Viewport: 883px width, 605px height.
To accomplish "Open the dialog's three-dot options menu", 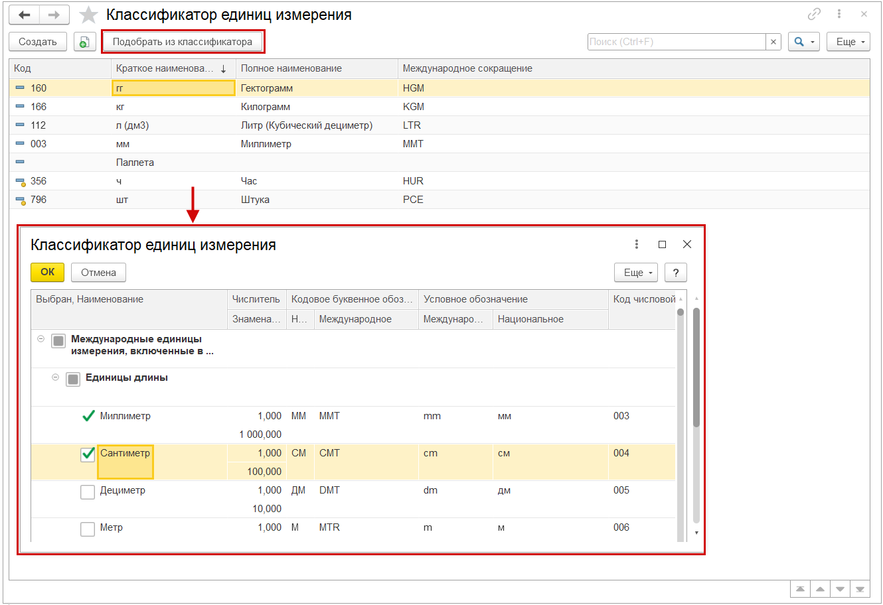I will pos(637,244).
